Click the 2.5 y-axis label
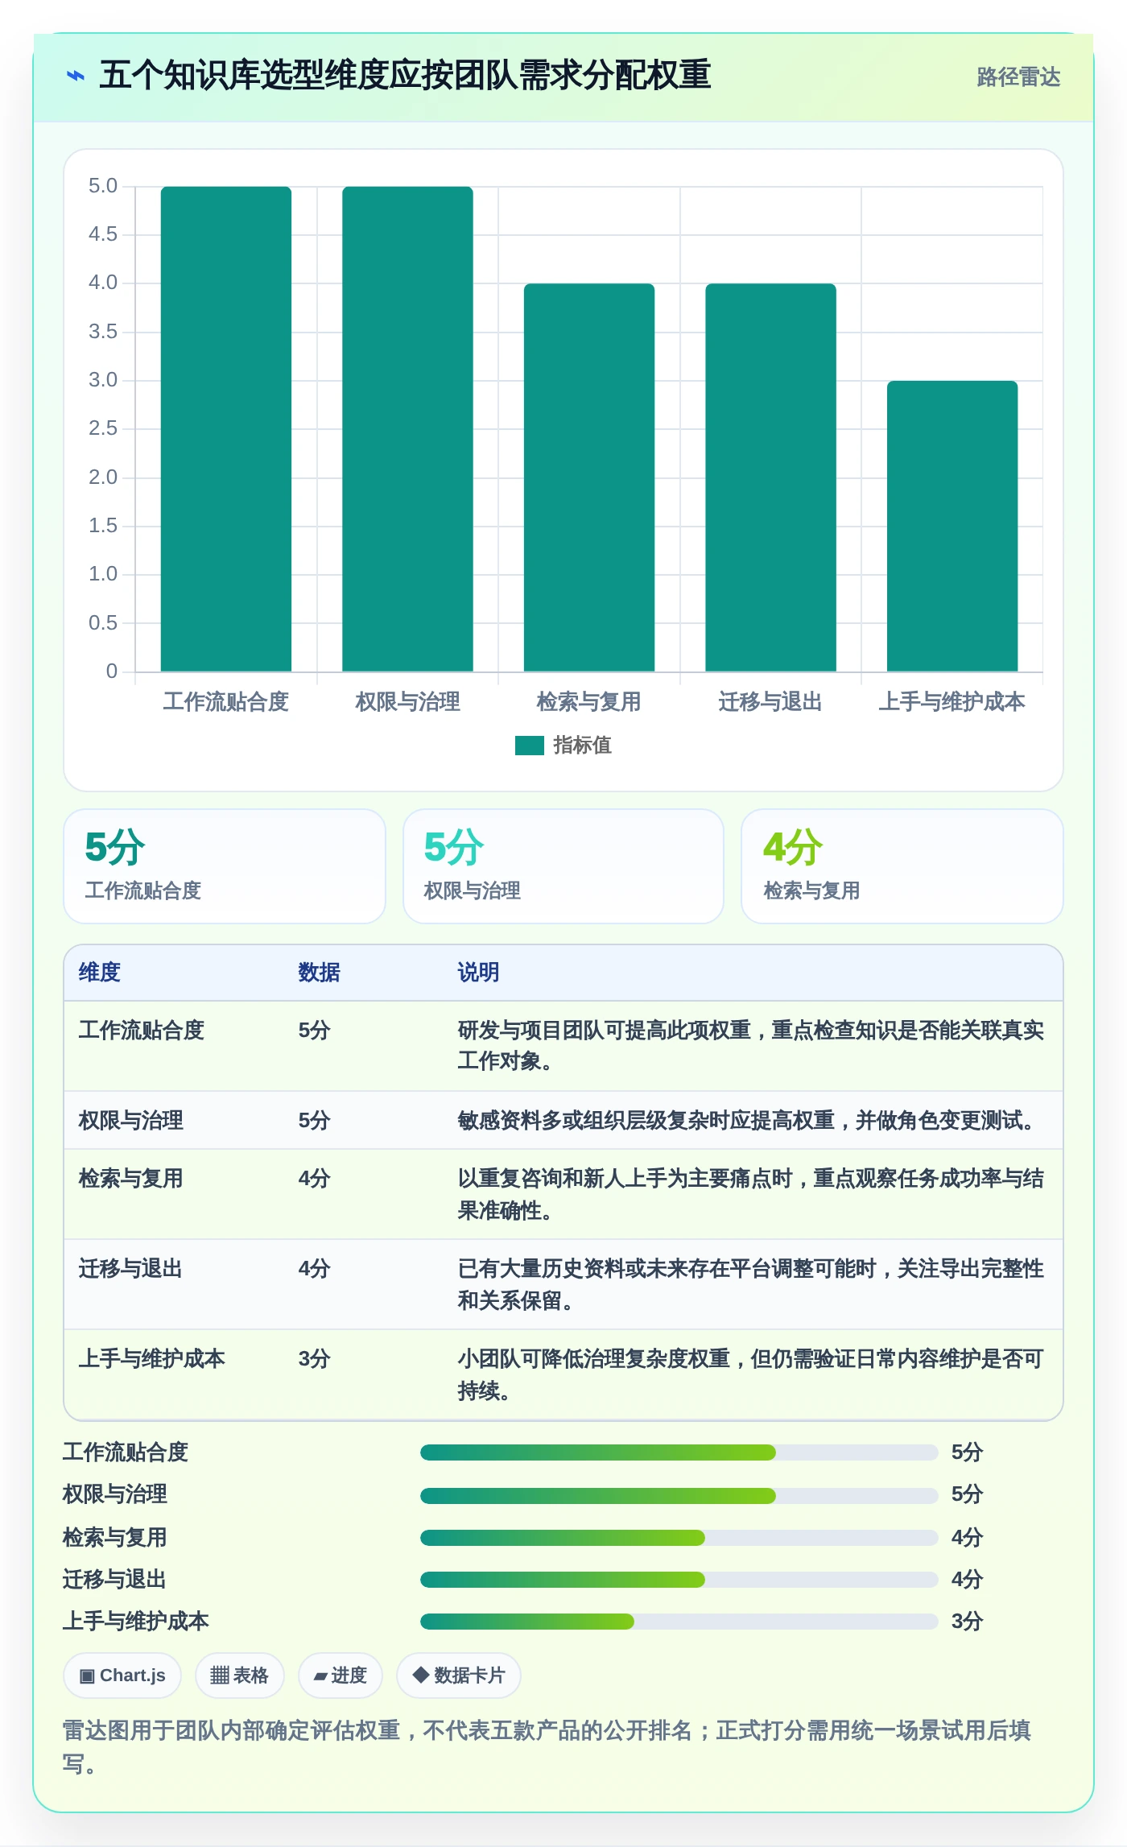 (103, 428)
